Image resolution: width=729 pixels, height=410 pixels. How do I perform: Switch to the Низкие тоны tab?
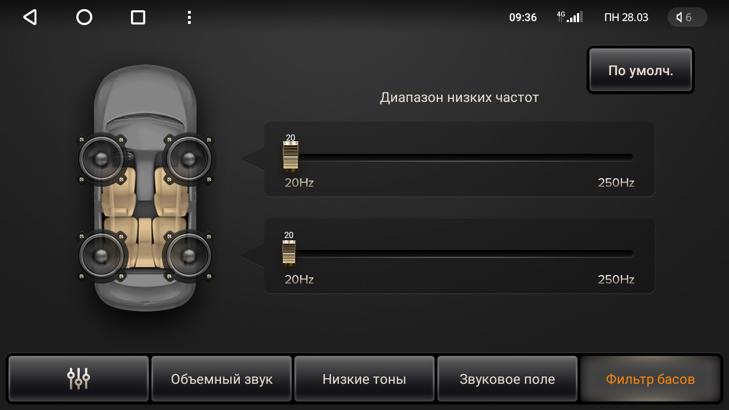364,379
